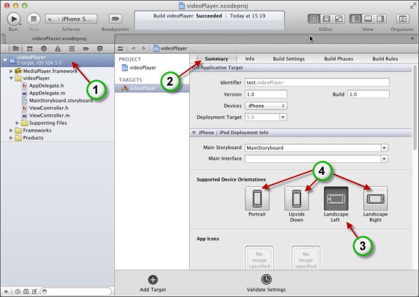Viewport: 419px width, 297px height.
Task: Click the Build number field
Action: click(369, 95)
